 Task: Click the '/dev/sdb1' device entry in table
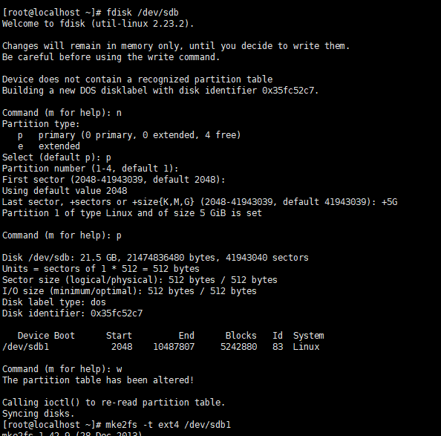(x=25, y=347)
